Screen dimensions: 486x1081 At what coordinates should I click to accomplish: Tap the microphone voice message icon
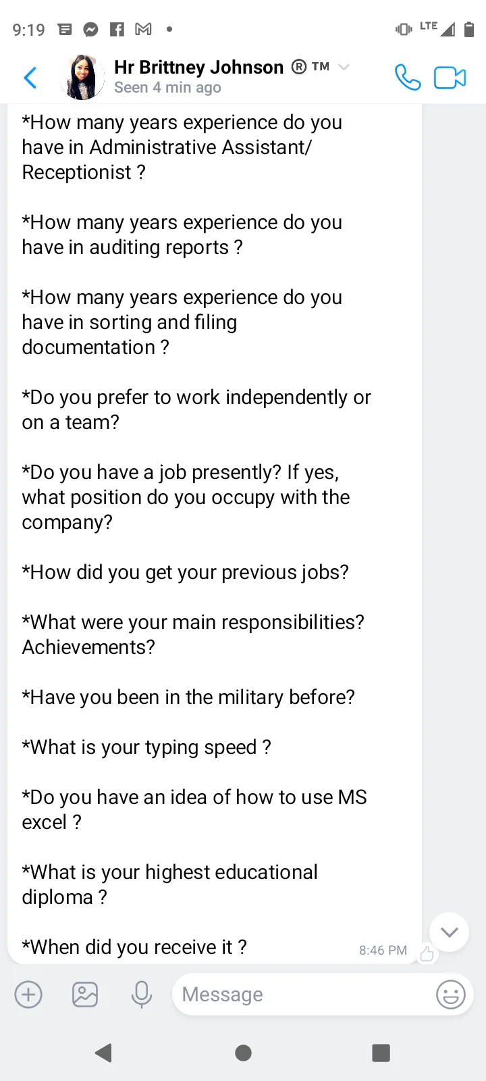(x=142, y=995)
